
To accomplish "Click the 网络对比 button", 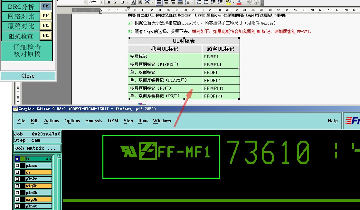I will [21, 16].
